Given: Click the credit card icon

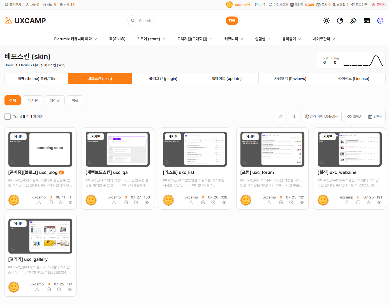Looking at the screenshot, I should coord(367,21).
